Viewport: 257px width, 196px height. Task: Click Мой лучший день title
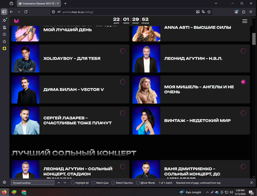click(67, 30)
